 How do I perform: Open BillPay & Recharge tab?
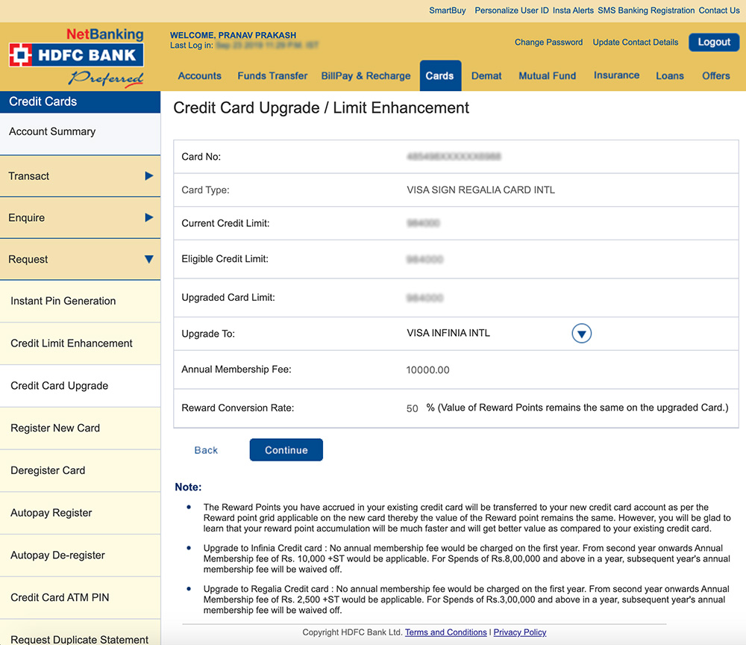[366, 75]
